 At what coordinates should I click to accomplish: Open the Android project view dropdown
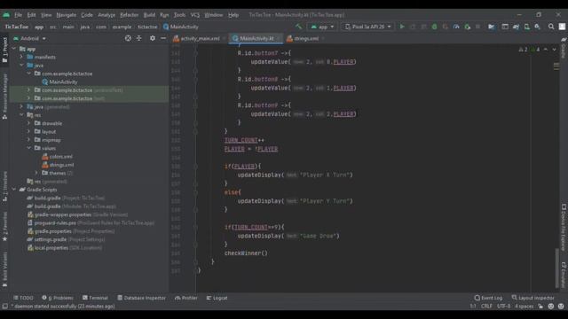tap(29, 38)
